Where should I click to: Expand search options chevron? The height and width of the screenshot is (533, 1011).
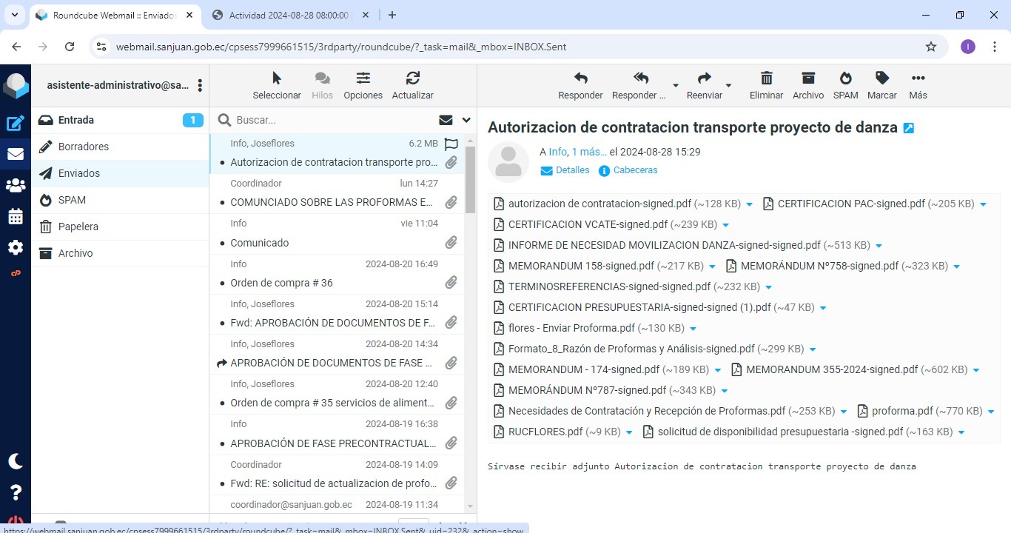click(466, 120)
